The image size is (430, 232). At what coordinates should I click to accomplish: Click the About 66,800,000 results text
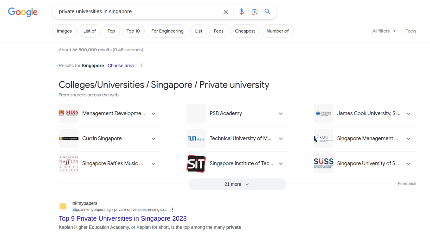[x=101, y=50]
